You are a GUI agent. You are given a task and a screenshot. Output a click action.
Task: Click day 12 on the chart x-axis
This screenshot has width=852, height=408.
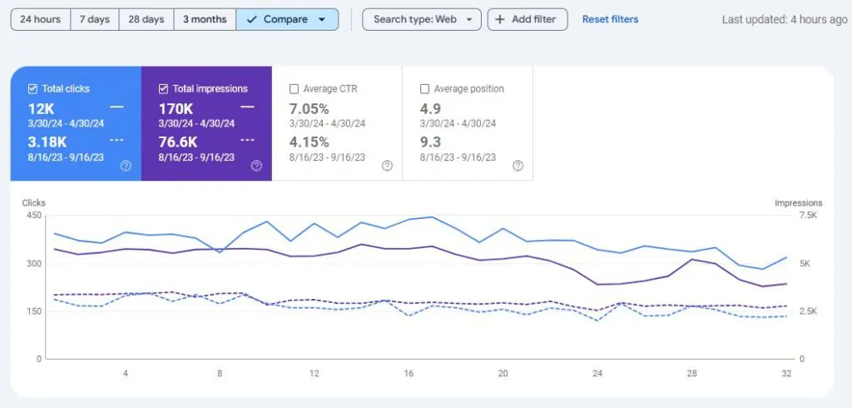(x=314, y=374)
